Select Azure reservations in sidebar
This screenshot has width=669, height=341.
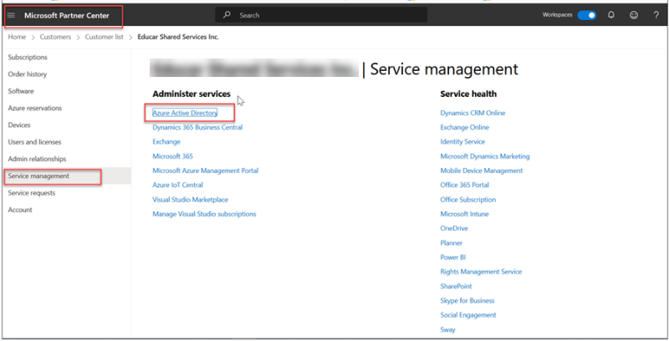point(34,108)
